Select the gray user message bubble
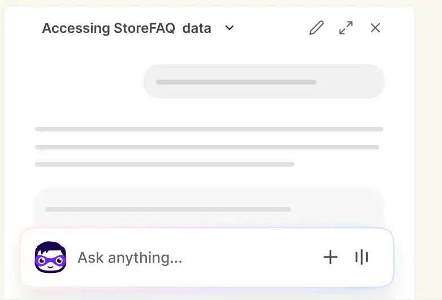Image resolution: width=442 pixels, height=300 pixels. tap(264, 82)
